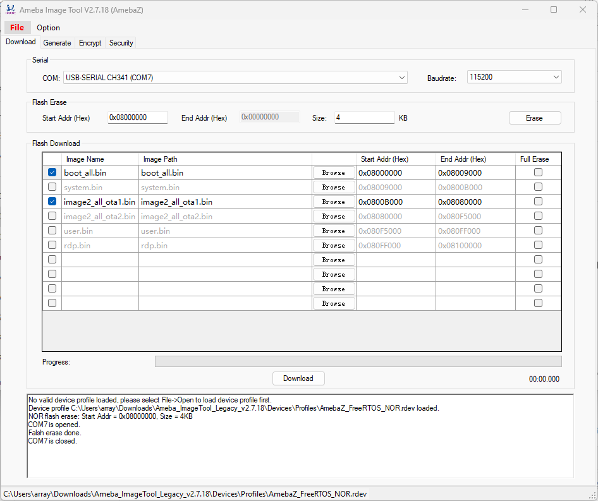Viewport: 598px width, 501px height.
Task: Enable the system.bin image checkbox
Action: tap(52, 187)
